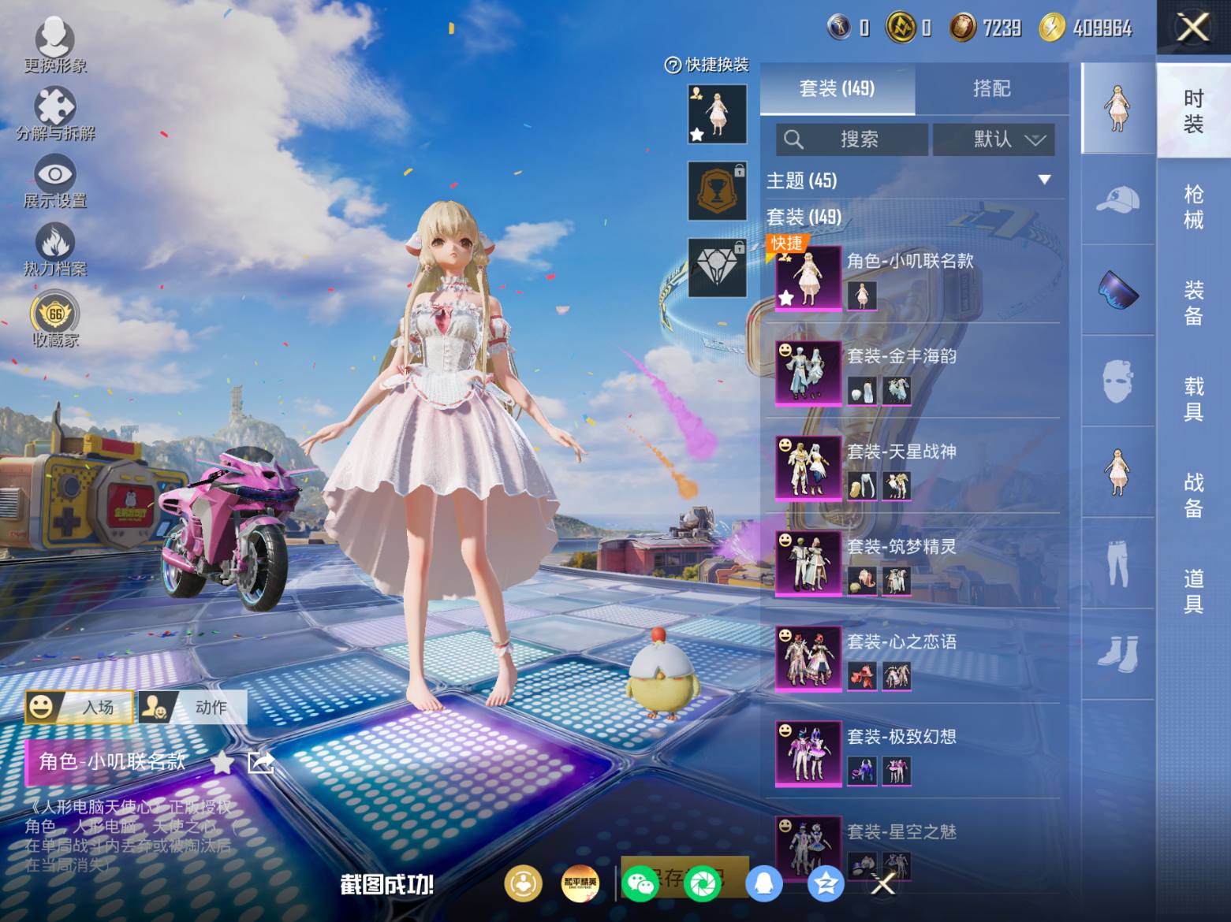The width and height of the screenshot is (1231, 922).
Task: Click the small dress piece under 角色-小叽联名款
Action: point(862,296)
